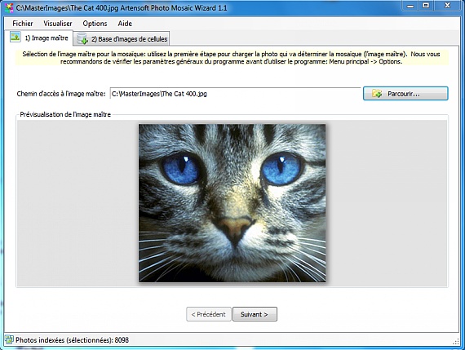Click the Suivant > button
Viewport: 465px width, 350px height.
[255, 314]
